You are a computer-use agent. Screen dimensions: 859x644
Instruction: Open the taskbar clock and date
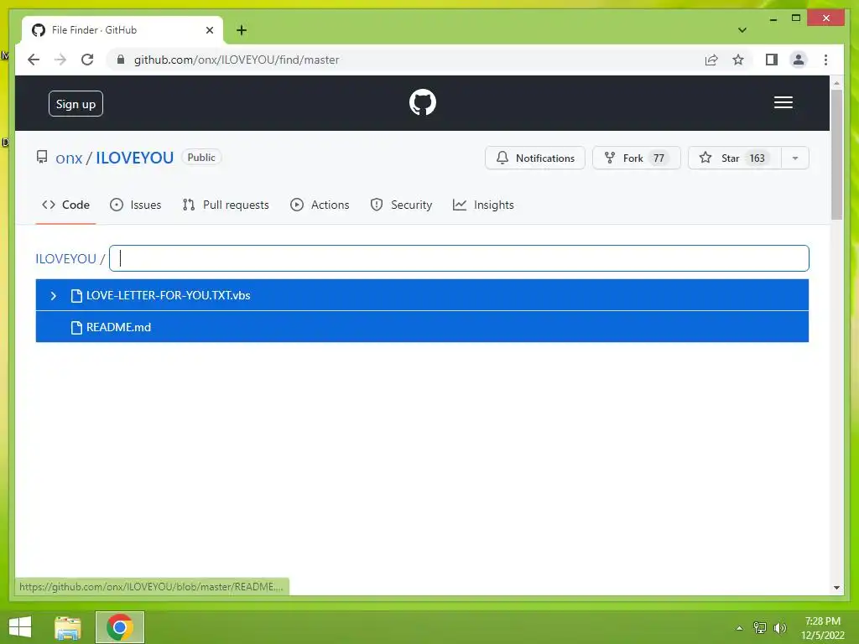823,628
